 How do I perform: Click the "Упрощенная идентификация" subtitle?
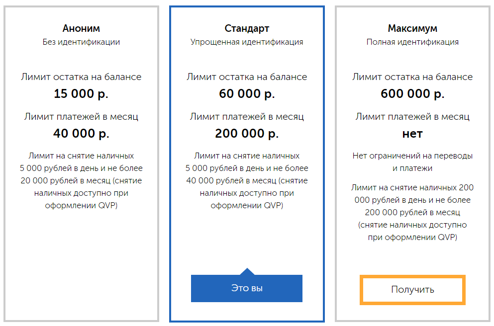[x=247, y=42]
